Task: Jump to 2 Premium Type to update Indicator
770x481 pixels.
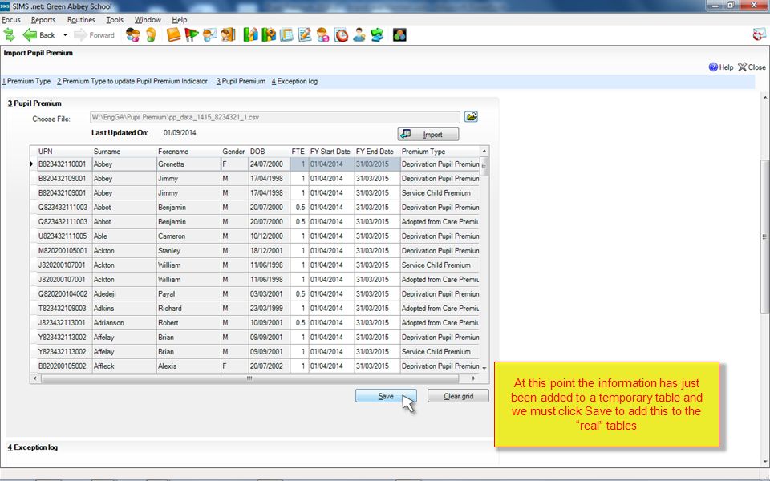Action: 132,81
